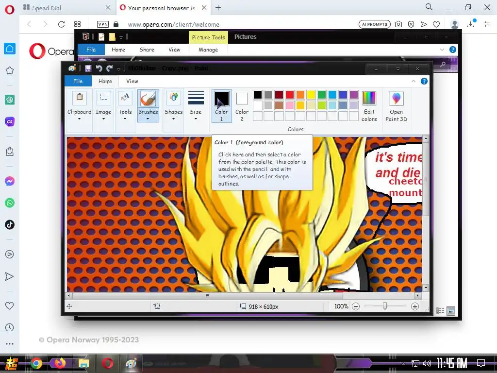Switch to the Speed Dial tab in Opera
497x373 pixels.
66,8
